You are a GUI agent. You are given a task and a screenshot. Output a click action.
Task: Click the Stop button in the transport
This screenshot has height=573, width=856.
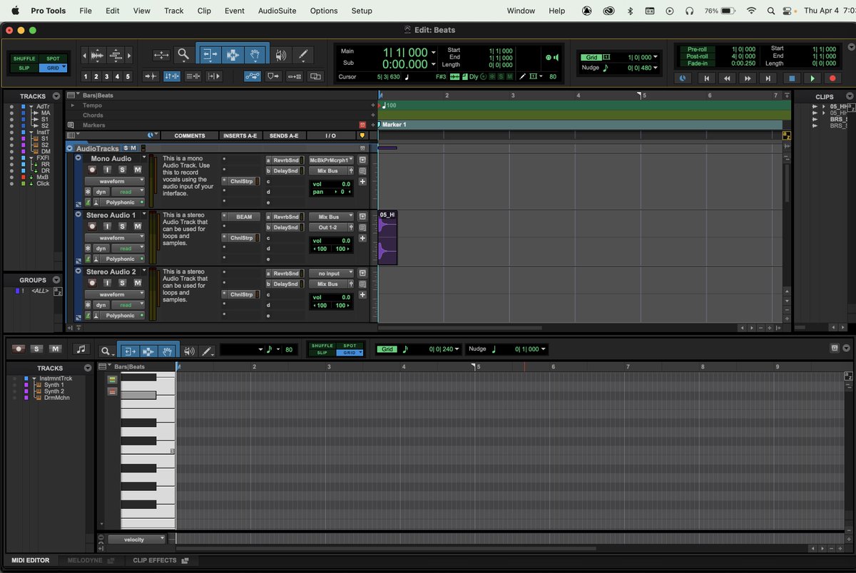click(x=791, y=78)
